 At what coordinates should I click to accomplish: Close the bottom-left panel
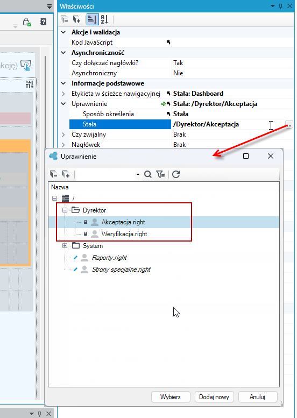pyautogui.click(x=48, y=414)
